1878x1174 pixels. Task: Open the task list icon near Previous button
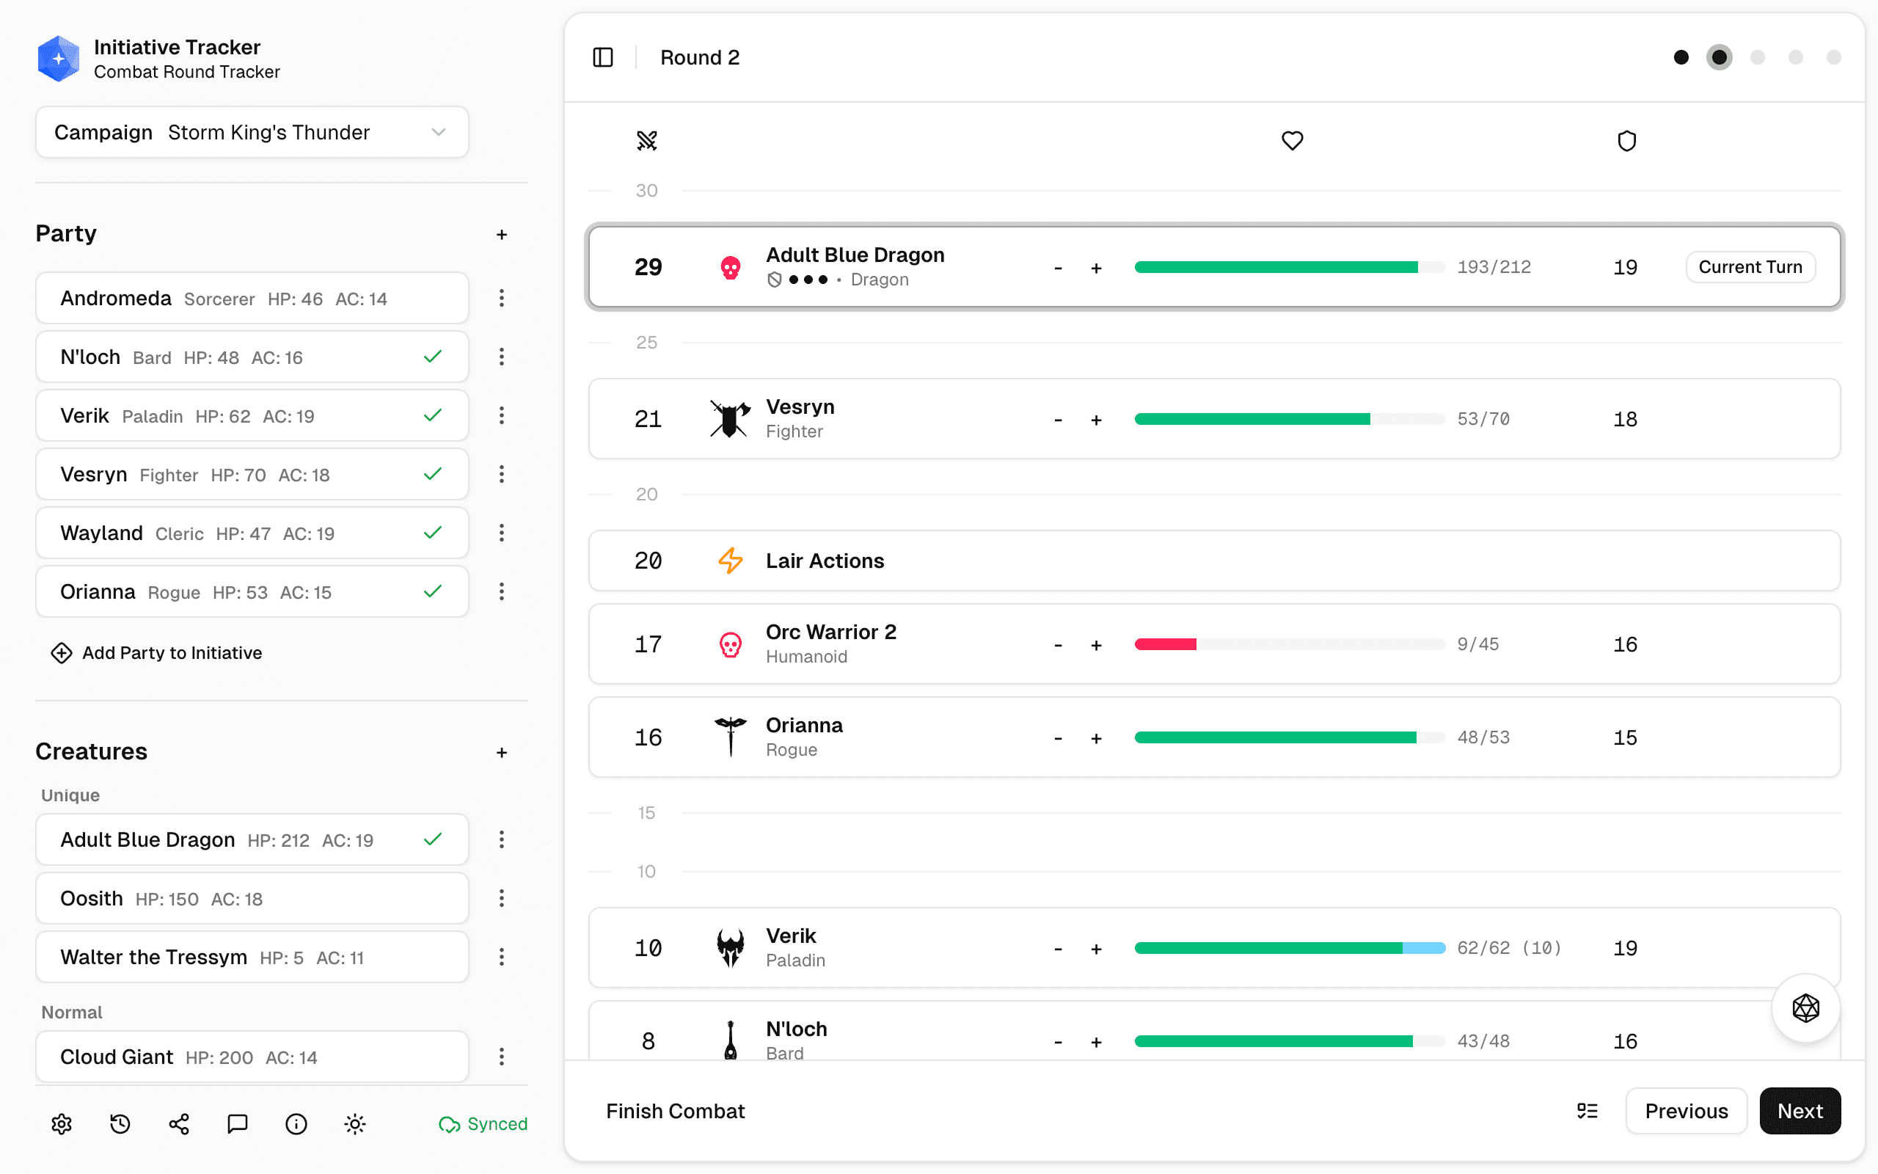(1587, 1110)
